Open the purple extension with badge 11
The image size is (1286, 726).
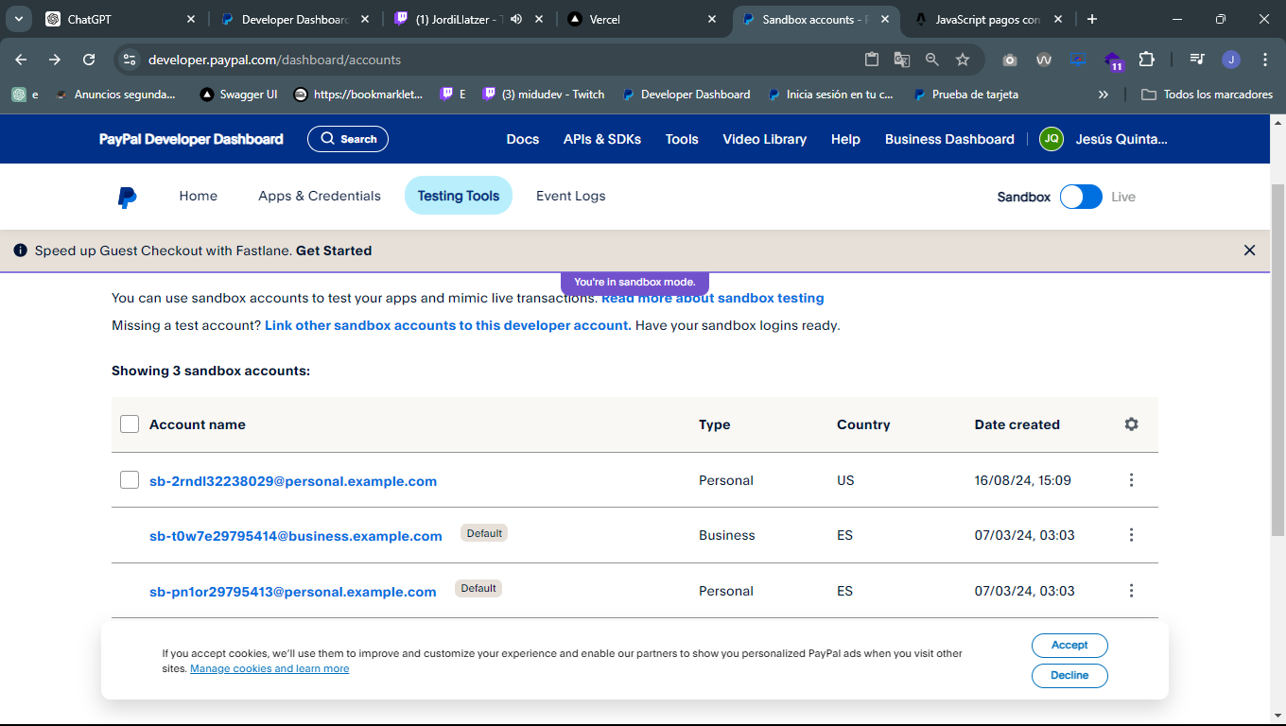click(x=1113, y=61)
